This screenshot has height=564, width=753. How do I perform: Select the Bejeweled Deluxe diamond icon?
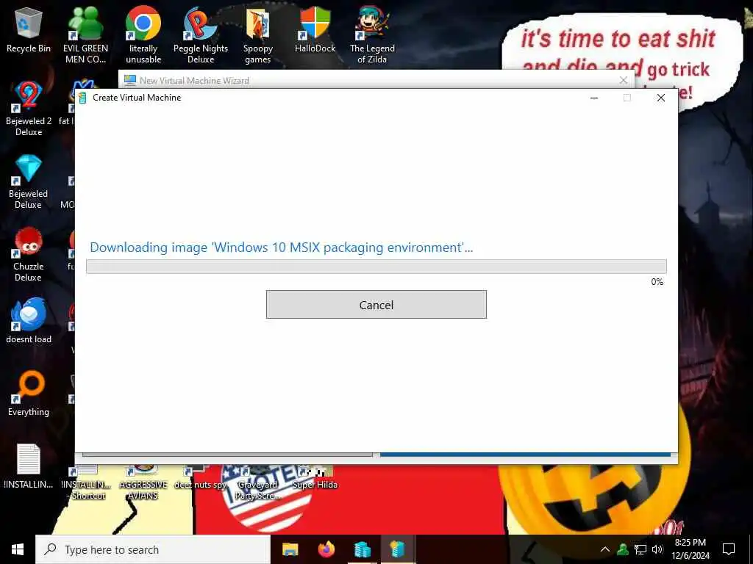coord(29,181)
